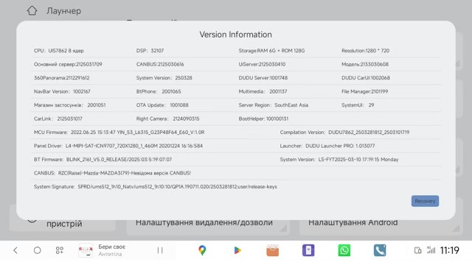This screenshot has height=265, width=472.
Task: Select DUDU Server:1001748 entry
Action: point(263,78)
